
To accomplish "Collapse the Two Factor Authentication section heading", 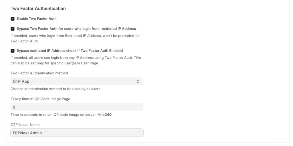I will coord(38,9).
